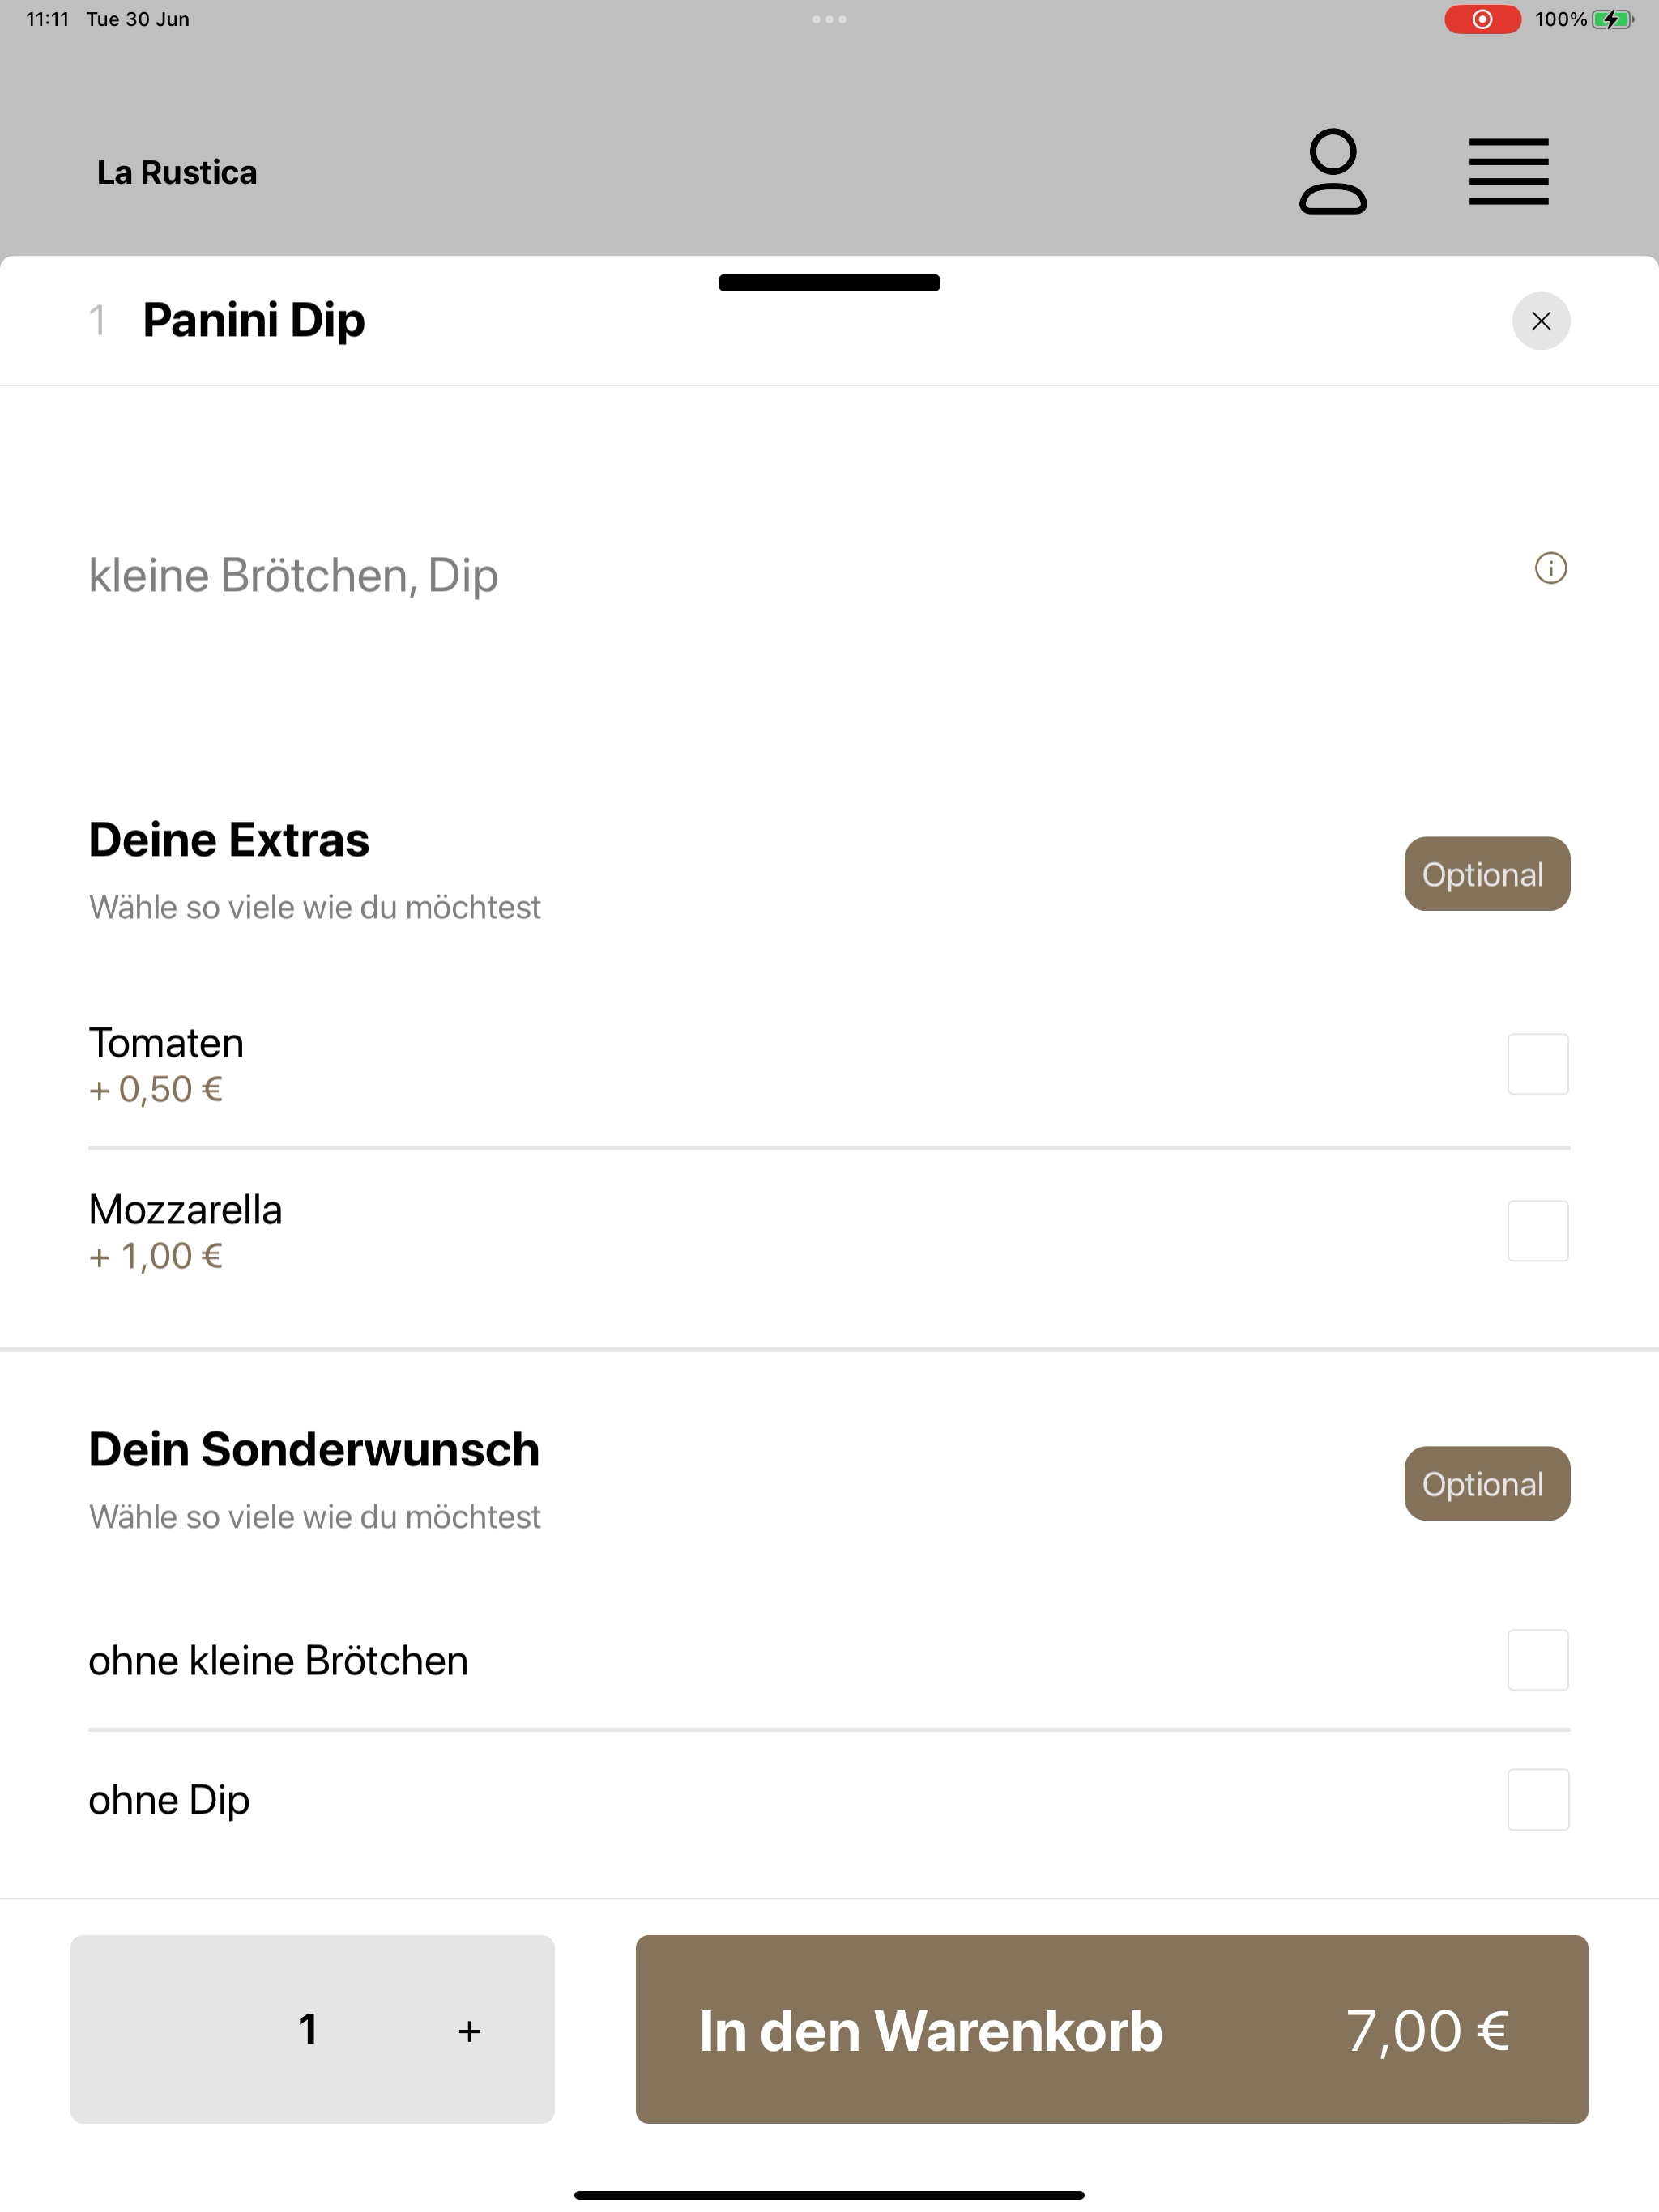Check the Mozzarella extra option

(x=1538, y=1231)
